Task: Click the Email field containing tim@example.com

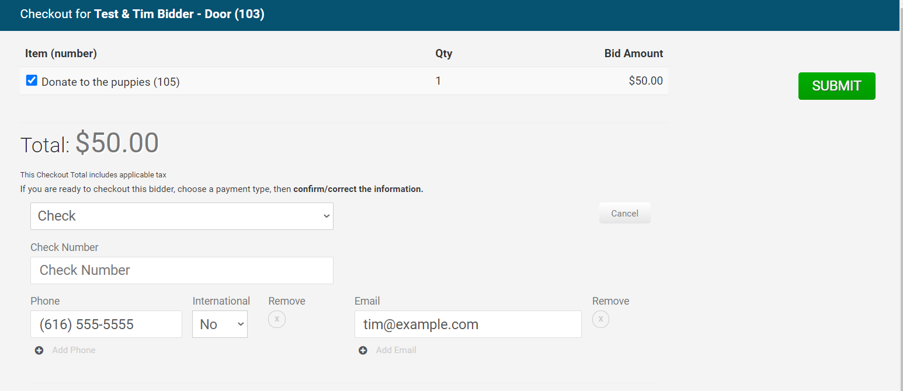Action: coord(467,324)
